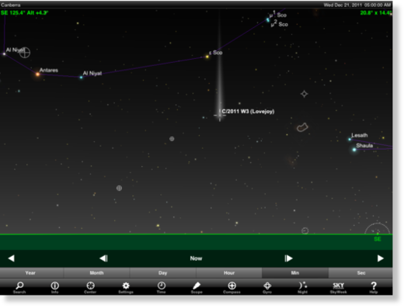Toggle the Compass mode icon
This screenshot has width=404, height=308.
232,287
